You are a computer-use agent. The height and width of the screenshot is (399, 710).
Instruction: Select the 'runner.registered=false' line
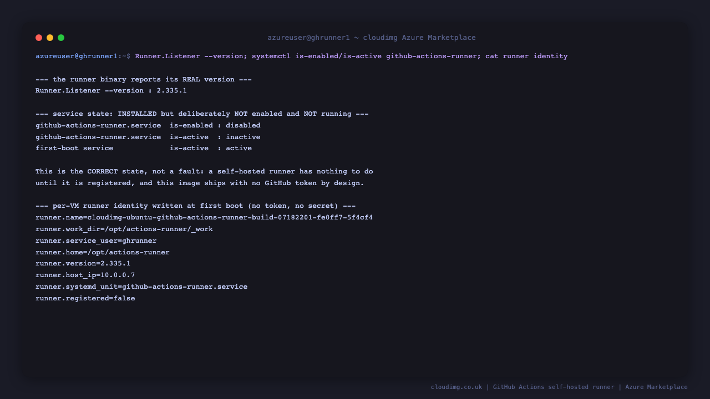point(85,298)
